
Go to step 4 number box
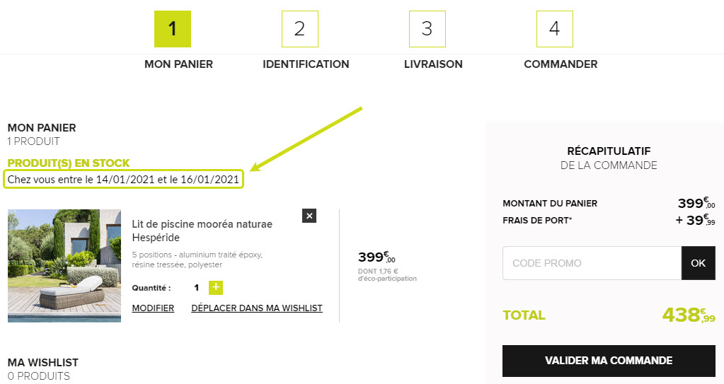pos(555,29)
